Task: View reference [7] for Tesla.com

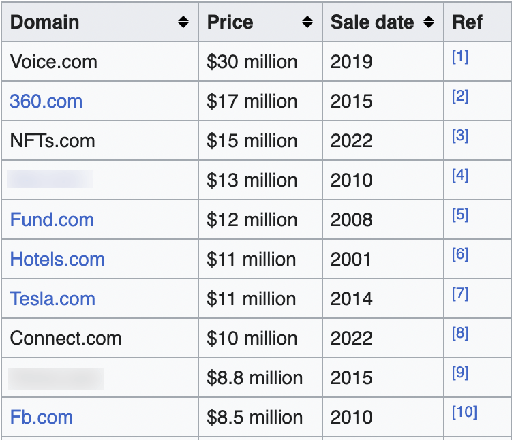Action: [460, 294]
